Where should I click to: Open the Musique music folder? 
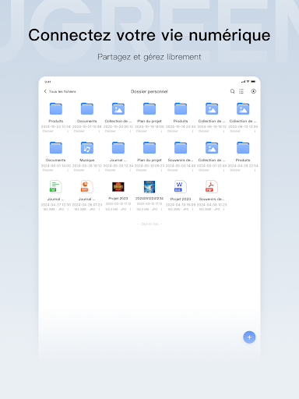87,148
